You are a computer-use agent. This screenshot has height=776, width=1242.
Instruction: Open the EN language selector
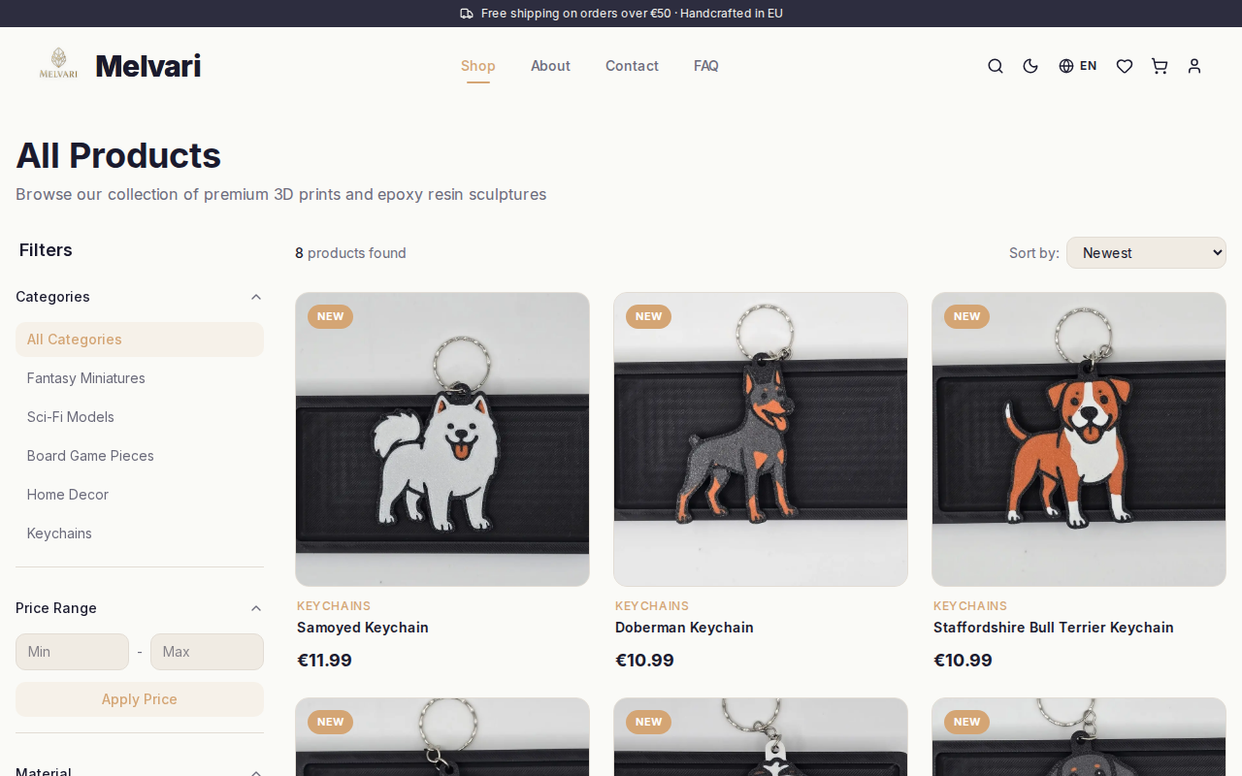(1078, 66)
